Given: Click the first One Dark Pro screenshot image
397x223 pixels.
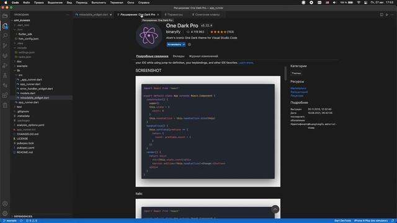Looking at the screenshot, I should 208,131.
